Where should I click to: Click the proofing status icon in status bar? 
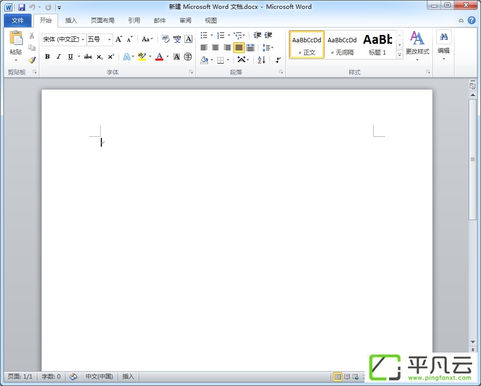(73, 377)
